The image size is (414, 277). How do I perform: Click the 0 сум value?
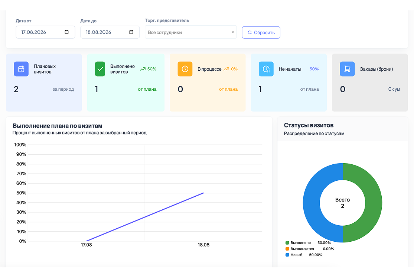394,89
